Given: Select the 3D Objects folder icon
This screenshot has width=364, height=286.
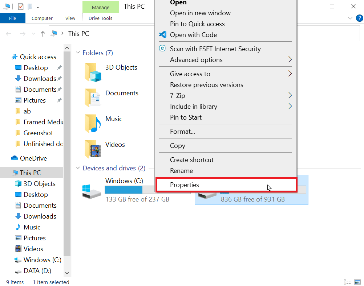Looking at the screenshot, I should tap(93, 72).
